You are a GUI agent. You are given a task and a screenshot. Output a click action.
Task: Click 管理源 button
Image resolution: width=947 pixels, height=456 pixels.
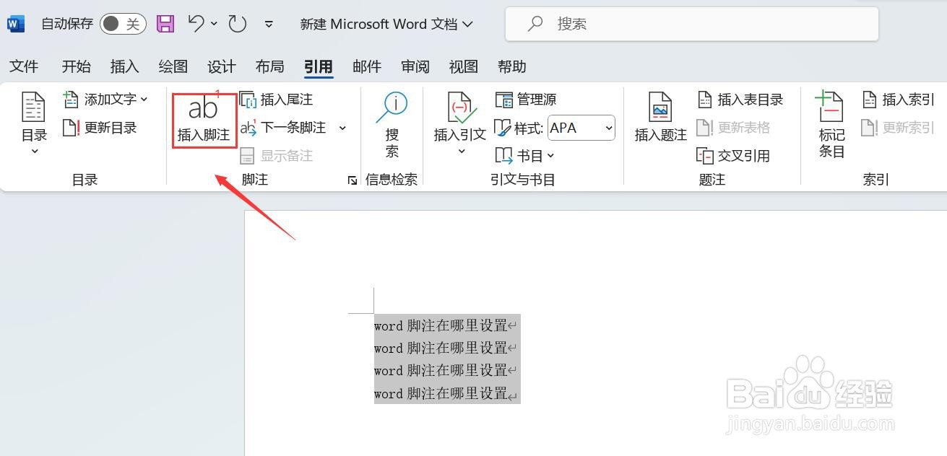click(526, 100)
